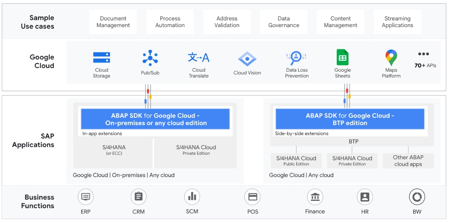Select the S/4HANA Cloud Public Edition box
The height and width of the screenshot is (222, 449).
295,160
